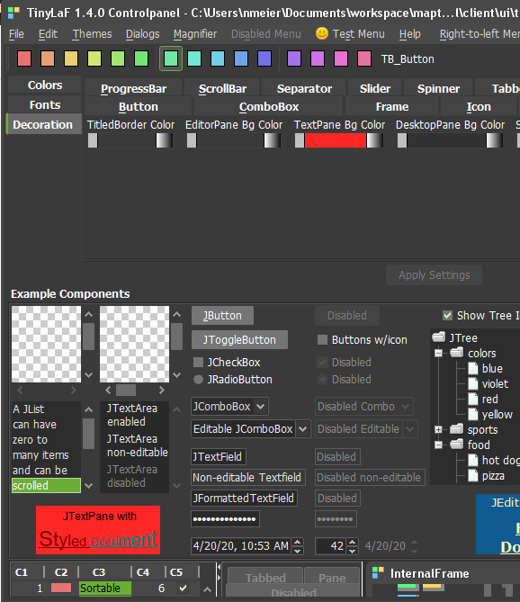This screenshot has width=520, height=602.
Task: Click into the JTextField input
Action: (219, 456)
